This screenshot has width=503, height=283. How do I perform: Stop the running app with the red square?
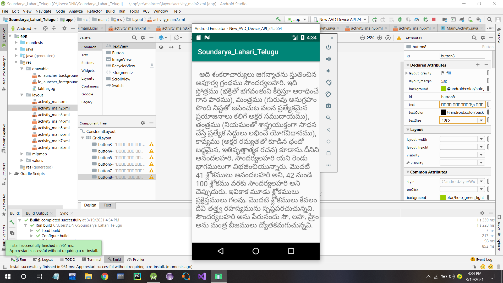click(434, 19)
